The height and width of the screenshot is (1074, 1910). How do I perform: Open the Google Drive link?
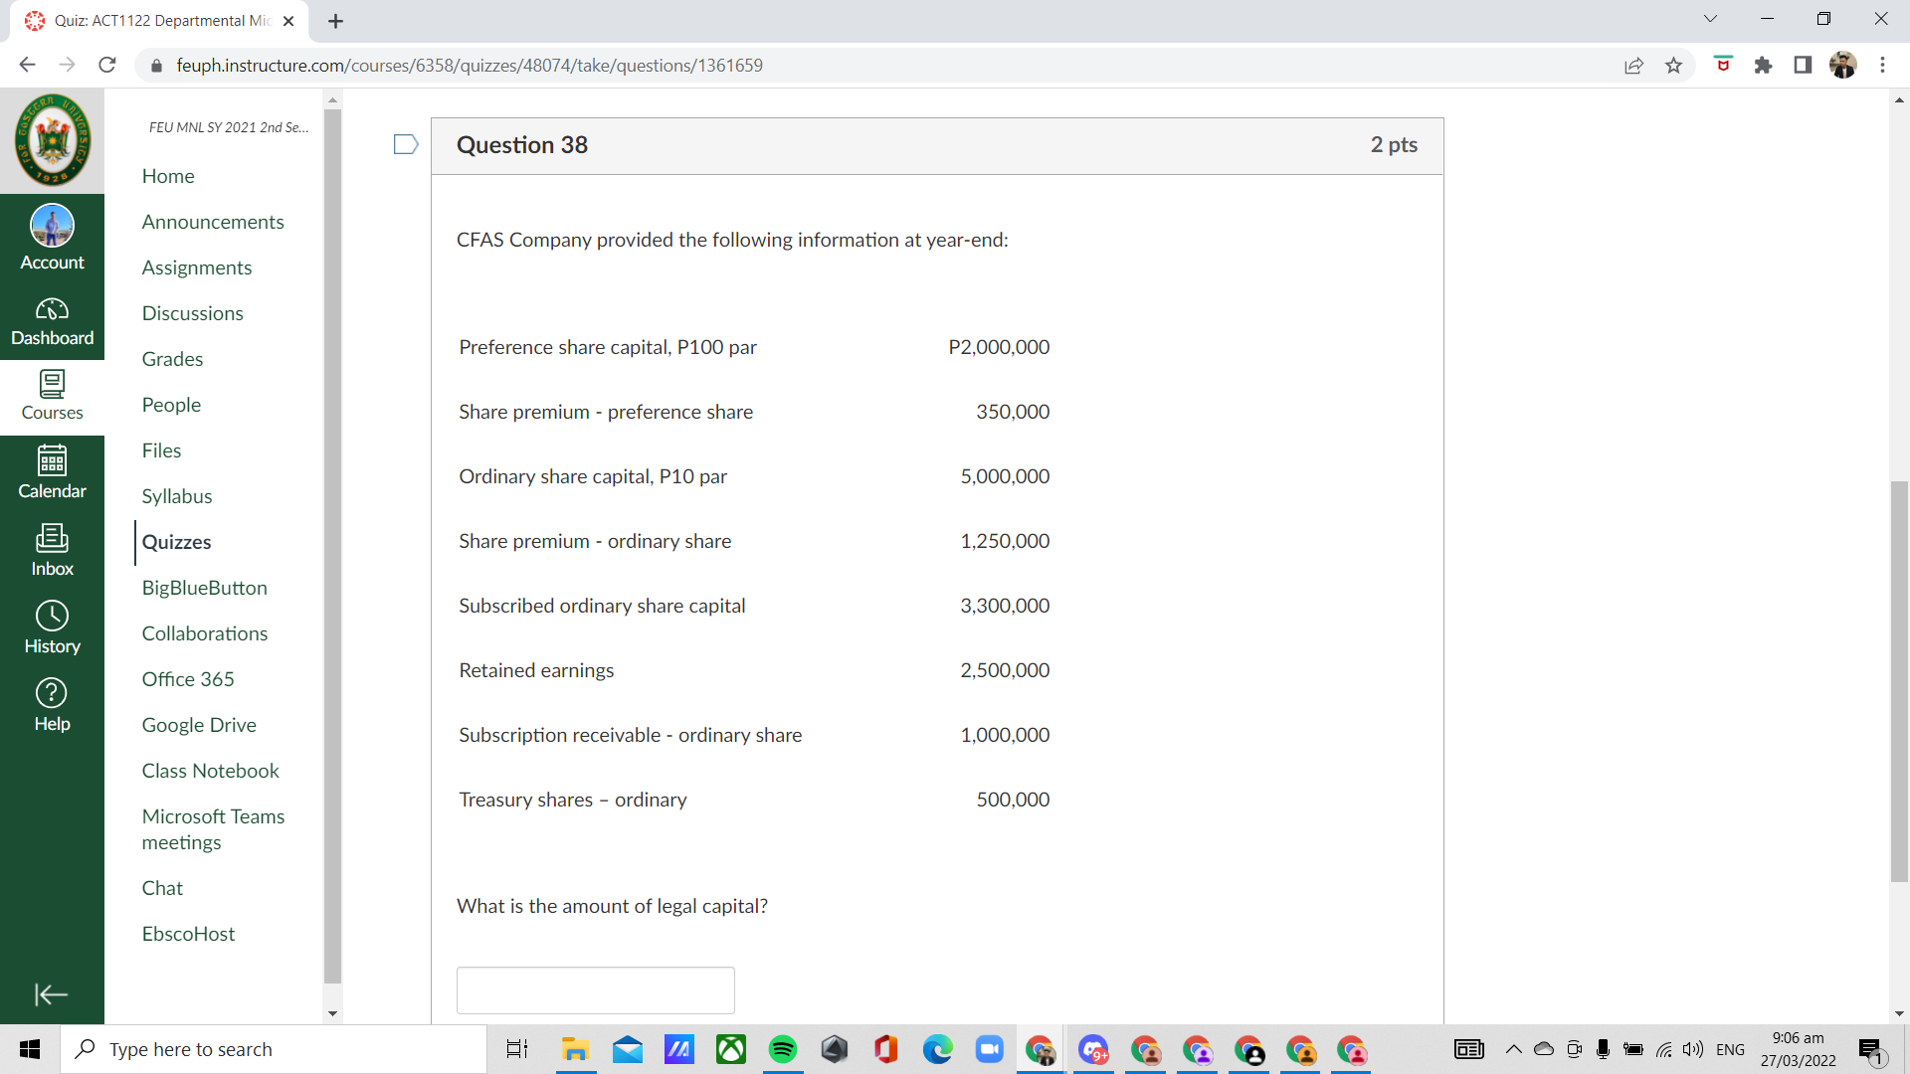pos(199,725)
